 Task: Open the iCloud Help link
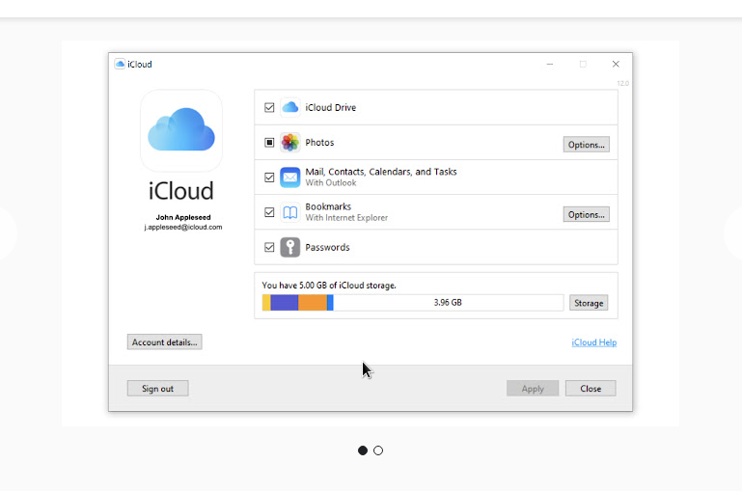pos(593,342)
